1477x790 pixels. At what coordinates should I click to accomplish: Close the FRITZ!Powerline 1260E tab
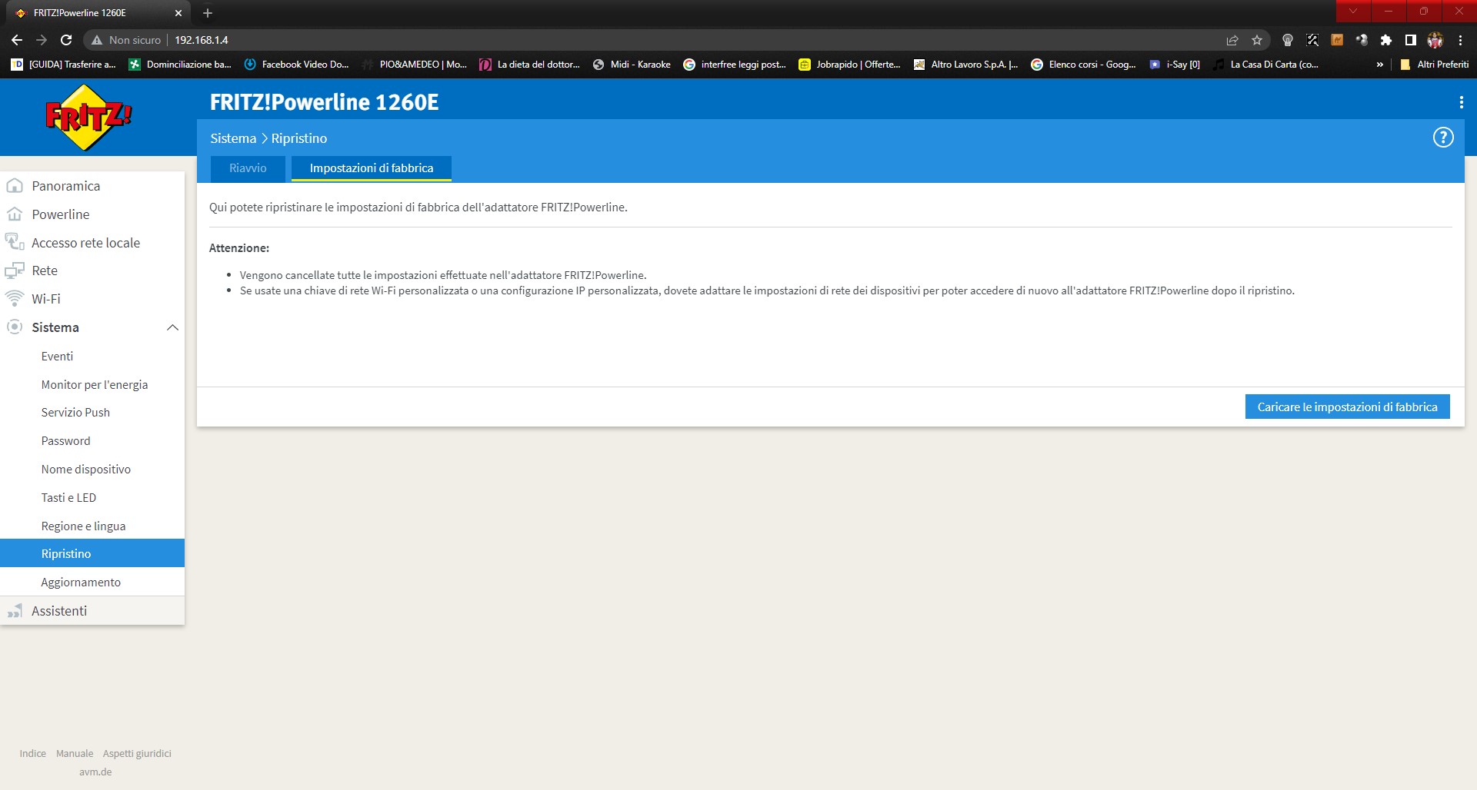point(178,13)
